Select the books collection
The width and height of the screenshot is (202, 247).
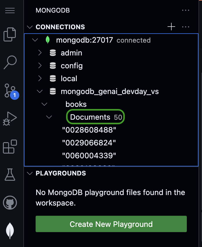point(111,104)
